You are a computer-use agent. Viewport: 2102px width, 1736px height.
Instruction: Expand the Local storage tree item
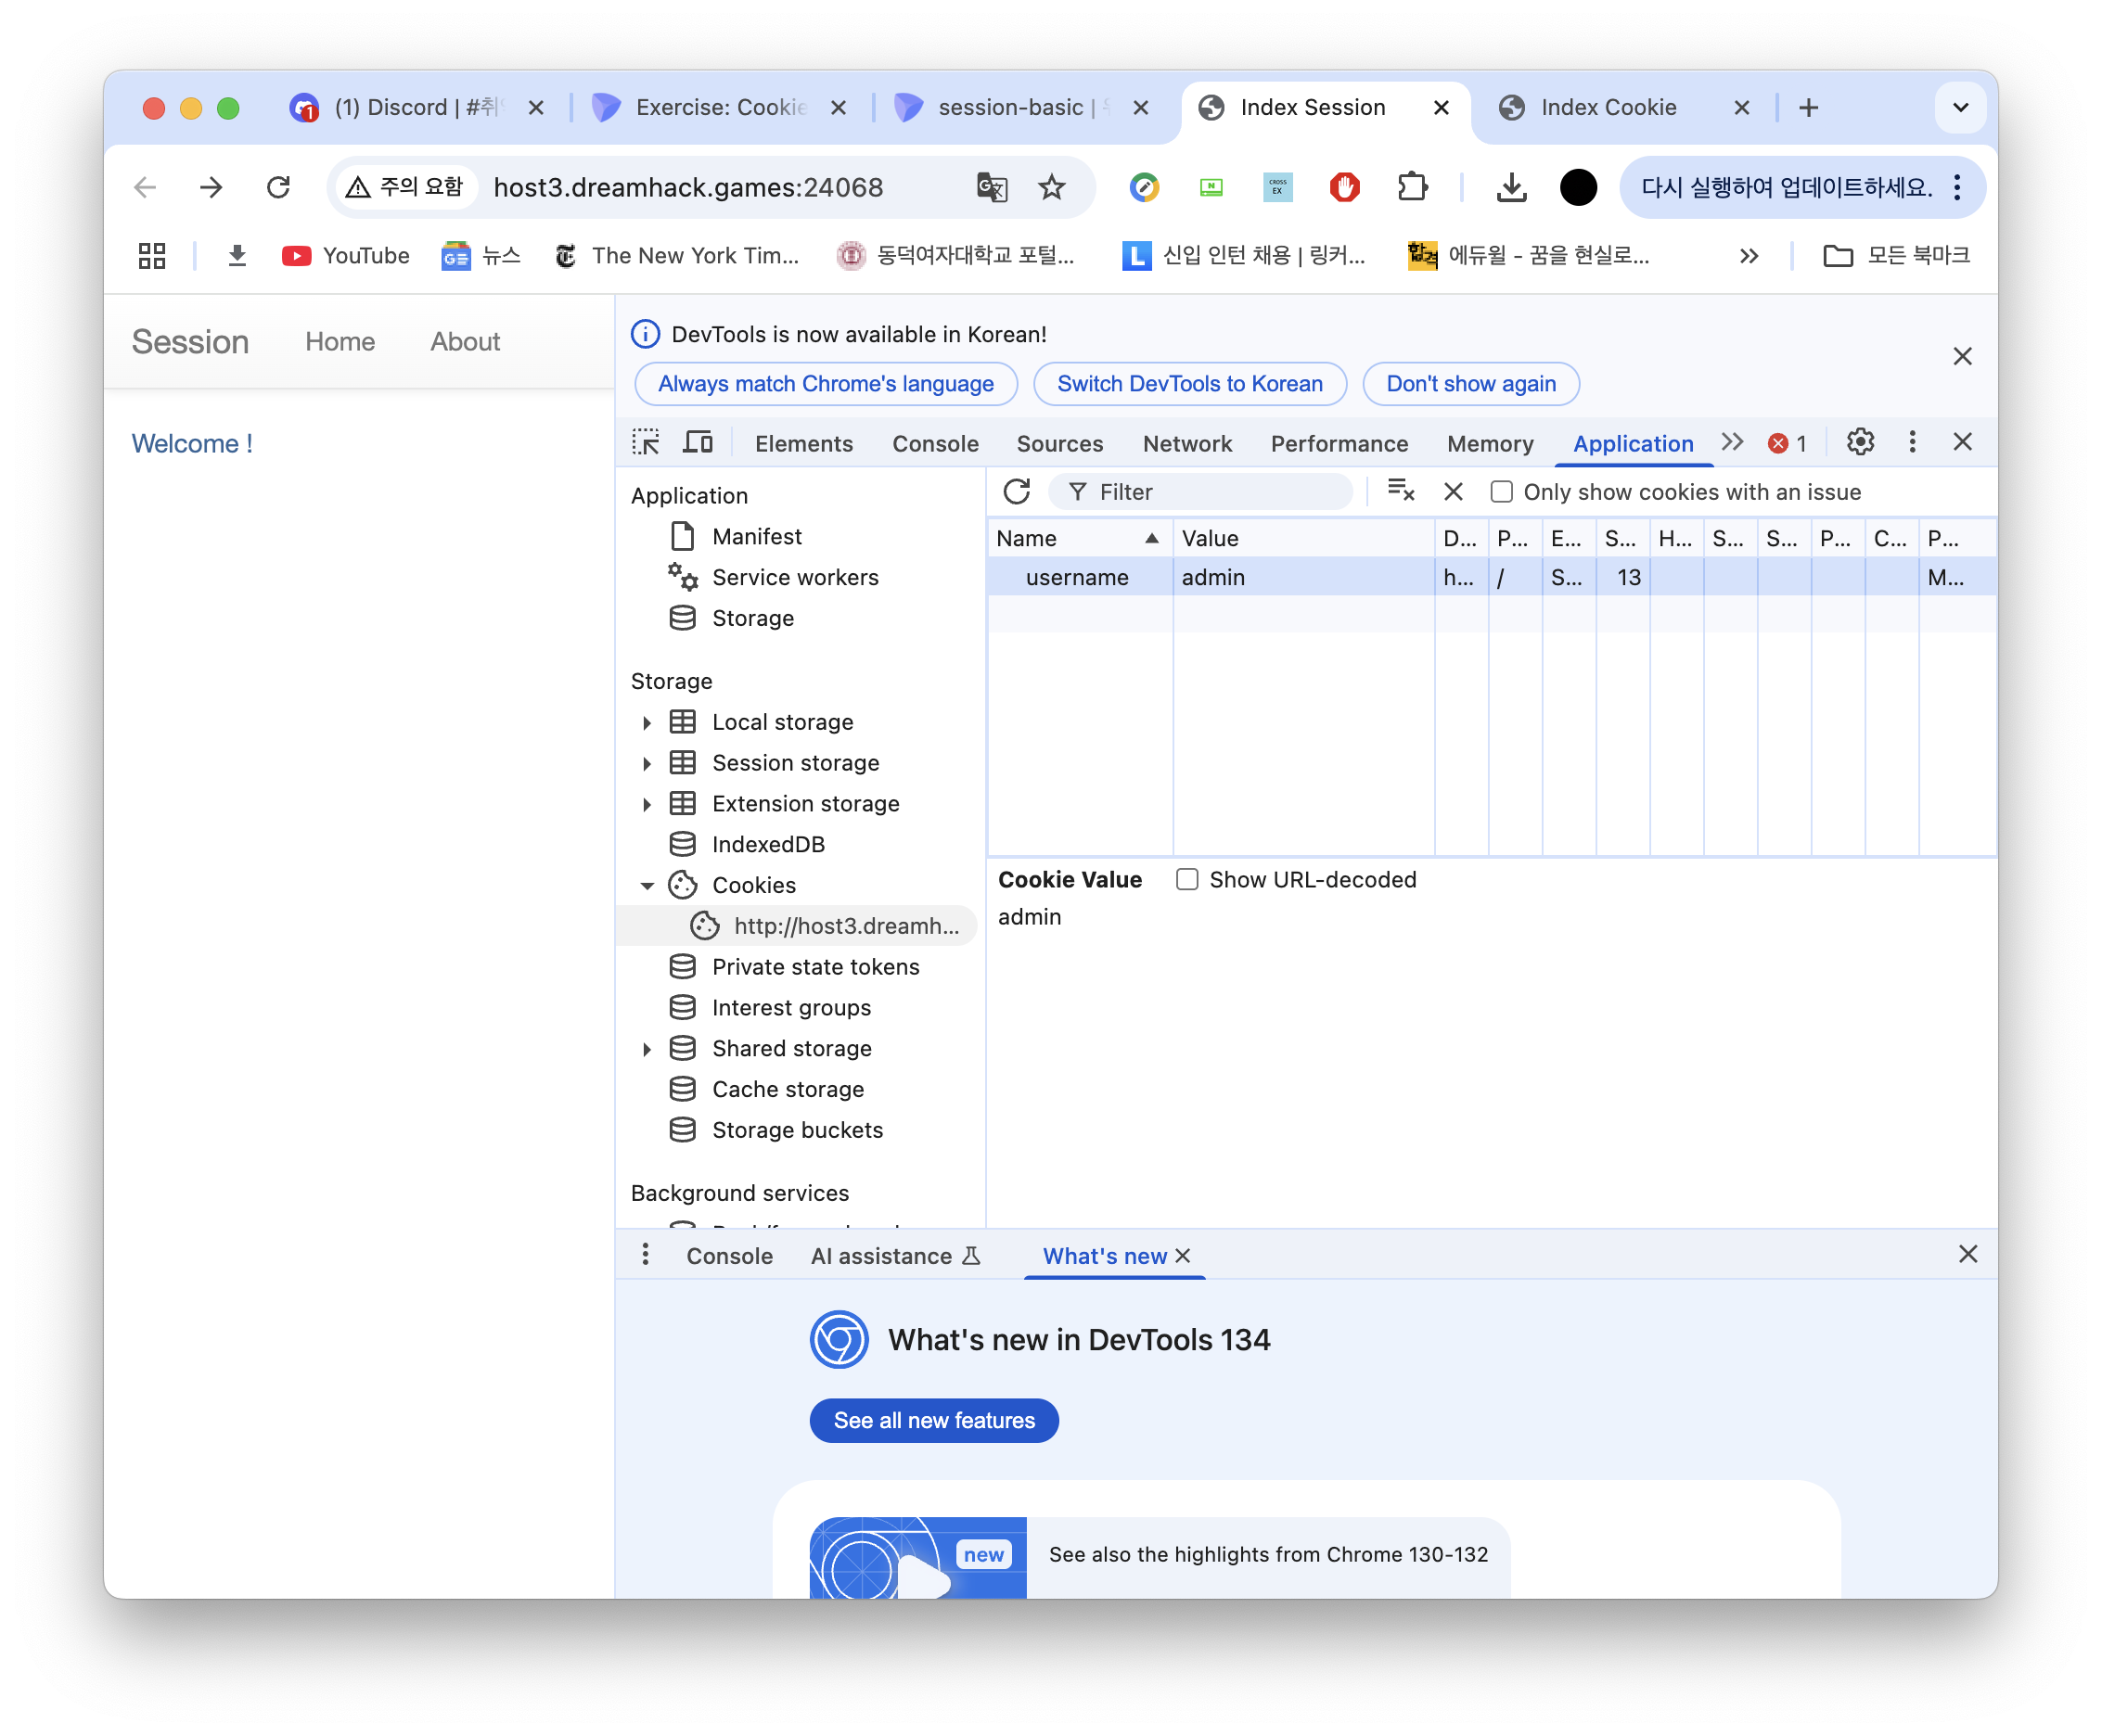(647, 723)
